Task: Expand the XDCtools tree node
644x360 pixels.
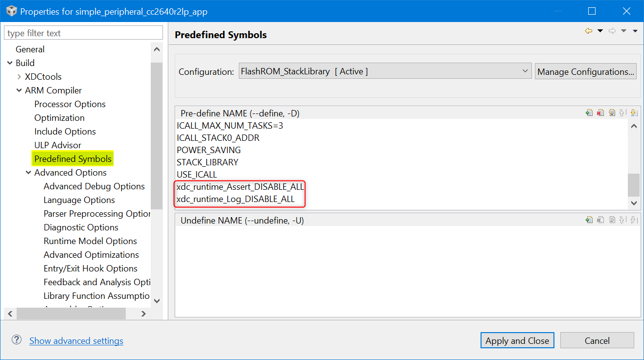Action: click(x=19, y=77)
